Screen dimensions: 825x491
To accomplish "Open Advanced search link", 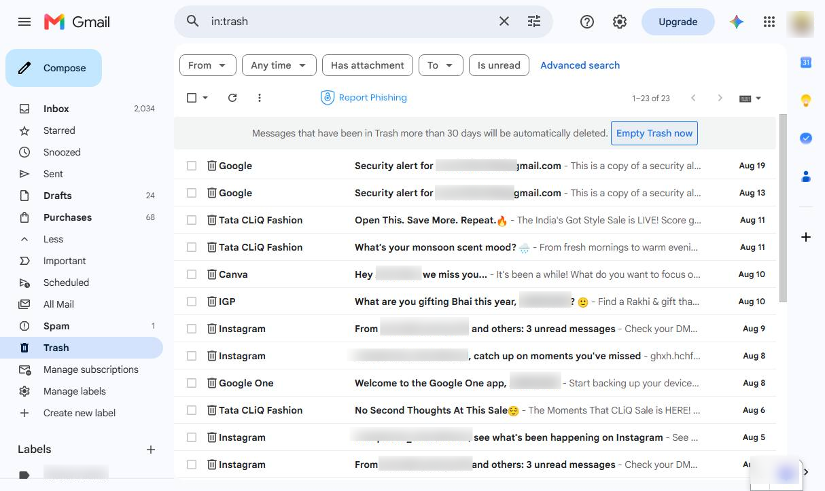I will (580, 65).
